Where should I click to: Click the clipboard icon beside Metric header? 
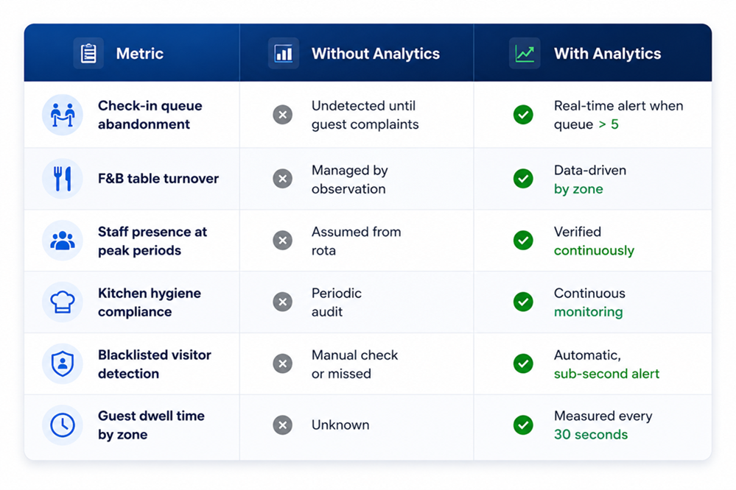(x=88, y=54)
